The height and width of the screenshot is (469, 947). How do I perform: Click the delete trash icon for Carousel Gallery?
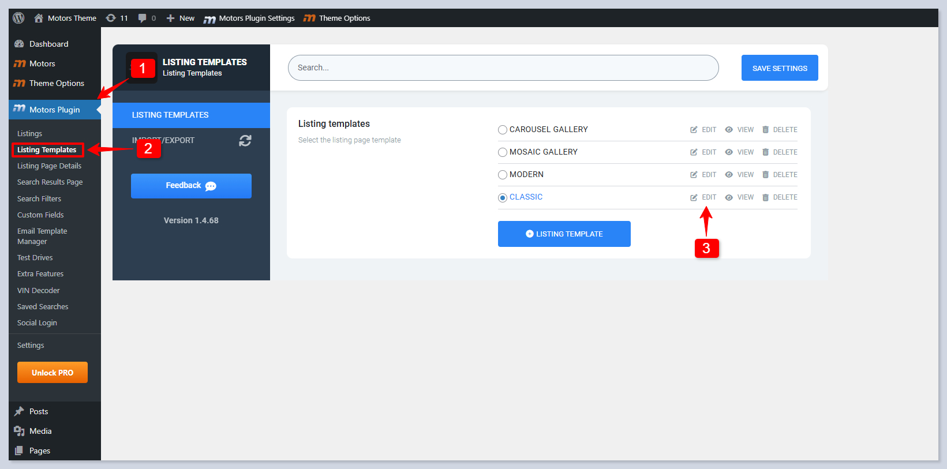click(x=765, y=130)
